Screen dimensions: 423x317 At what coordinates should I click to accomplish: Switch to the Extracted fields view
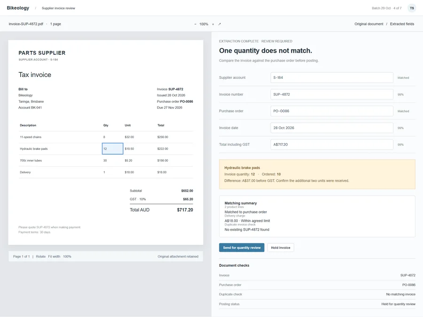(402, 24)
